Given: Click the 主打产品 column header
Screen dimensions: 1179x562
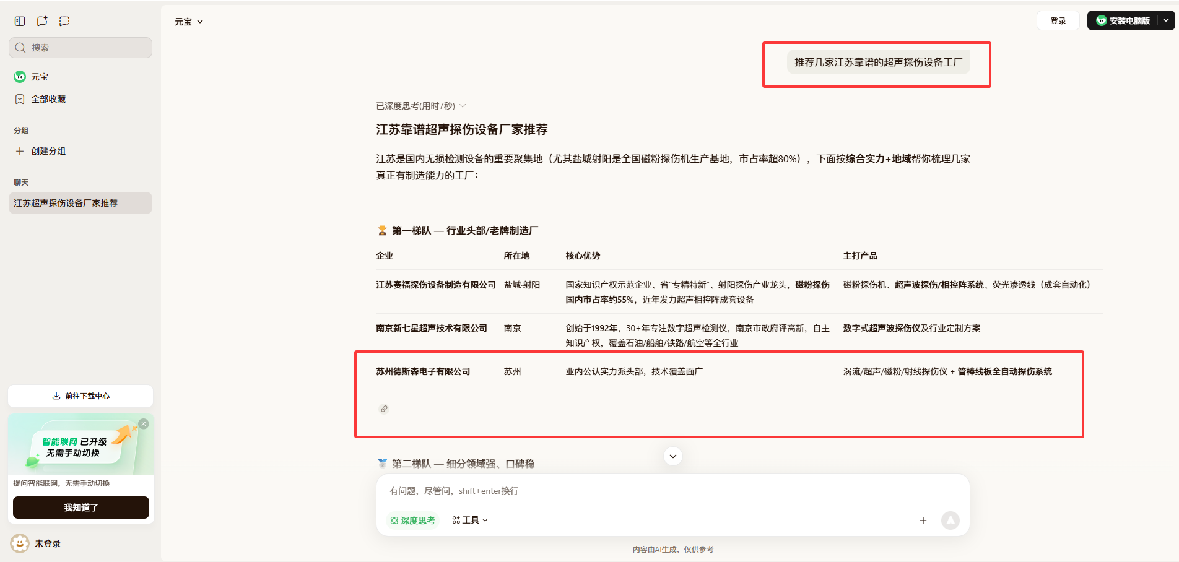Looking at the screenshot, I should pos(861,256).
